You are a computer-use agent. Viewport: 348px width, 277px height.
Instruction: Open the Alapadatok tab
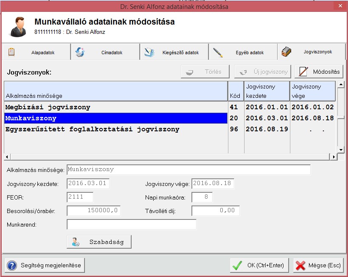click(36, 53)
